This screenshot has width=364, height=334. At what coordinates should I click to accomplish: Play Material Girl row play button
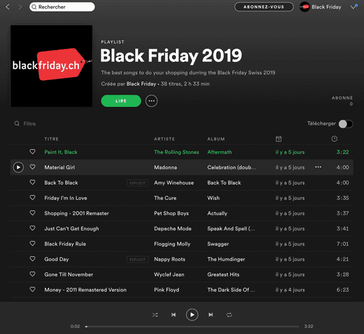click(x=18, y=168)
